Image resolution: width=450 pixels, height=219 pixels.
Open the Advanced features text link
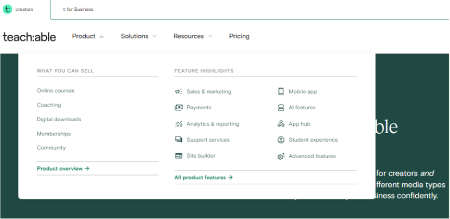click(312, 156)
